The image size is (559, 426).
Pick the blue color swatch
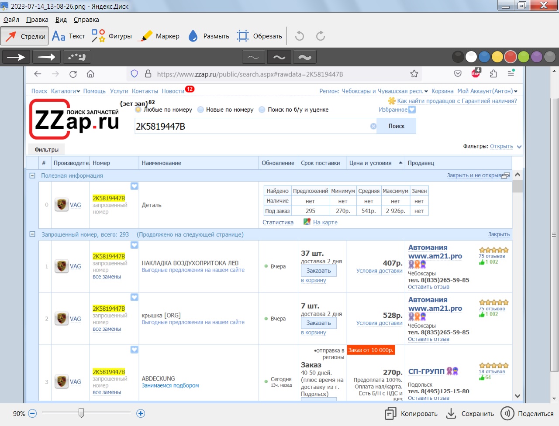[484, 57]
